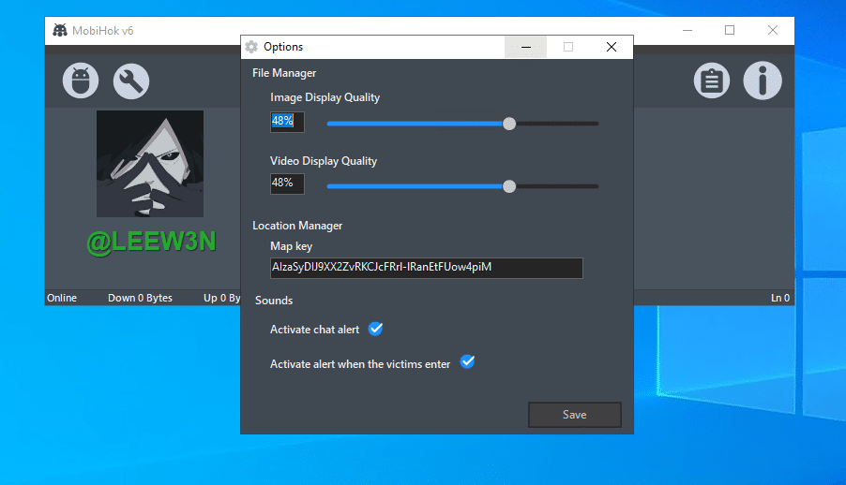The width and height of the screenshot is (846, 485).
Task: Click inside the Map key text field
Action: coord(426,268)
